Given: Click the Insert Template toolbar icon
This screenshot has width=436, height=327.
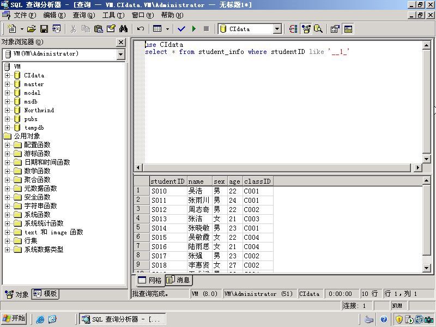Looking at the screenshot, I should (57, 29).
